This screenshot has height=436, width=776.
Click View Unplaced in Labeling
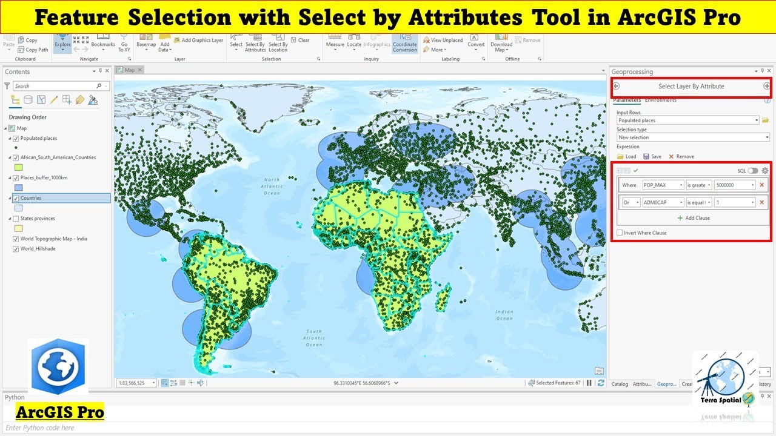pyautogui.click(x=443, y=40)
